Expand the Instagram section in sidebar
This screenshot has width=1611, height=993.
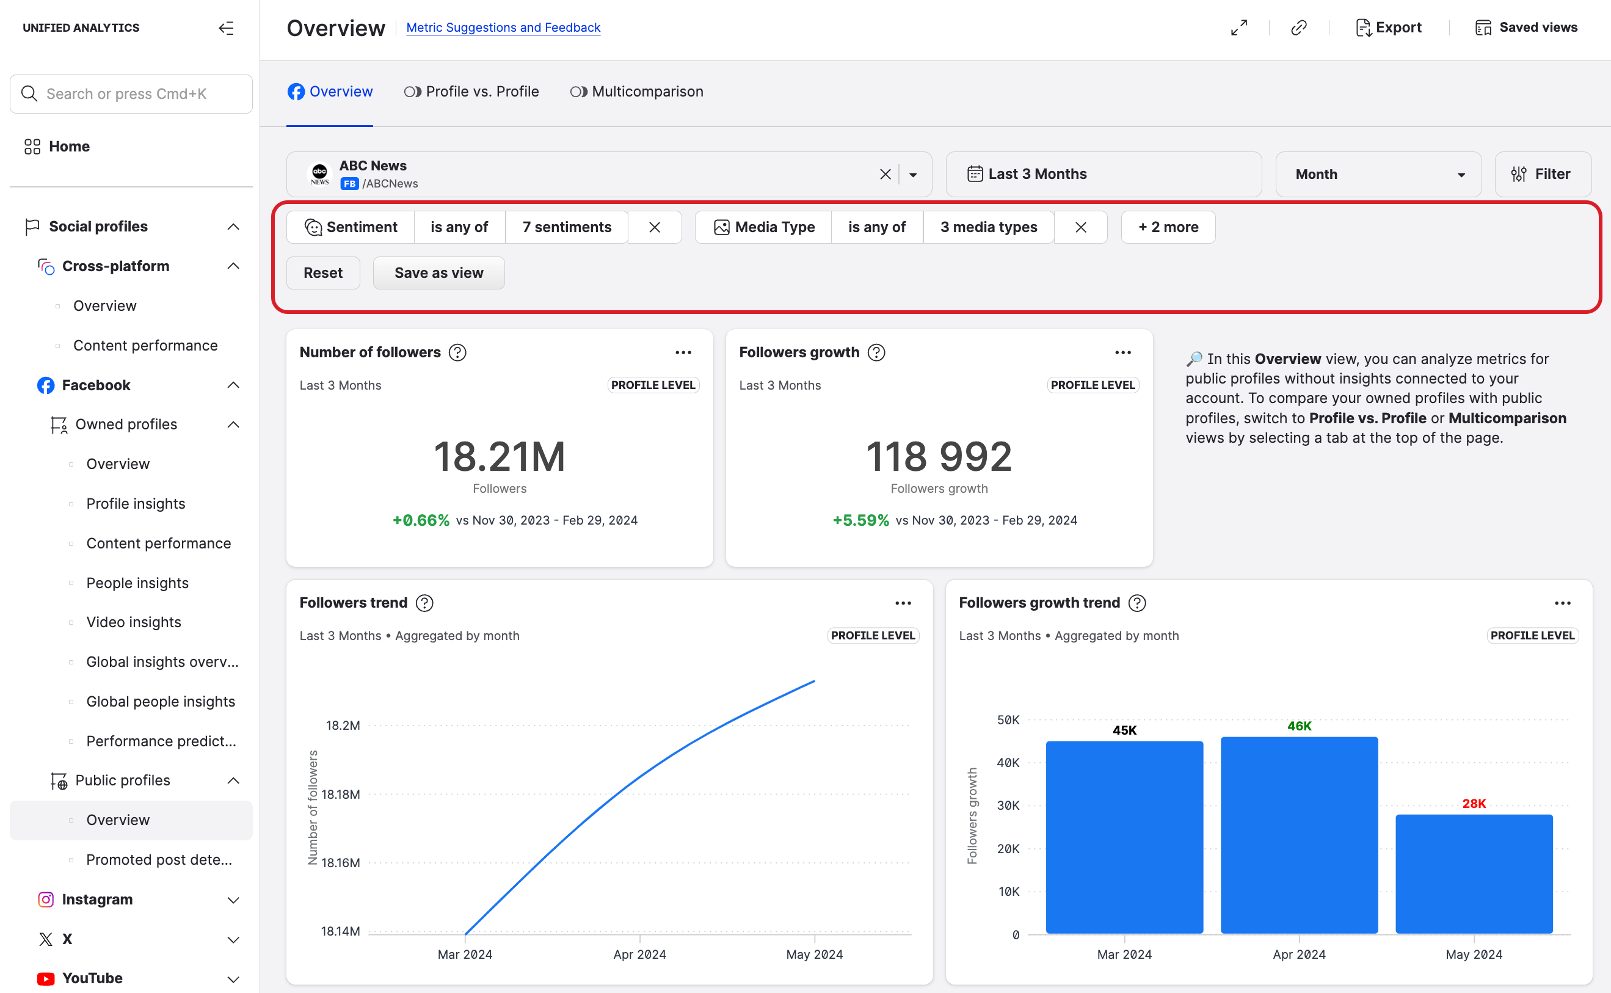click(x=233, y=900)
